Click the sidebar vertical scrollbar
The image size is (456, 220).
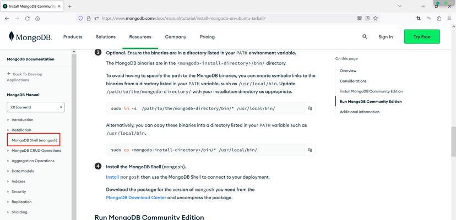click(74, 136)
